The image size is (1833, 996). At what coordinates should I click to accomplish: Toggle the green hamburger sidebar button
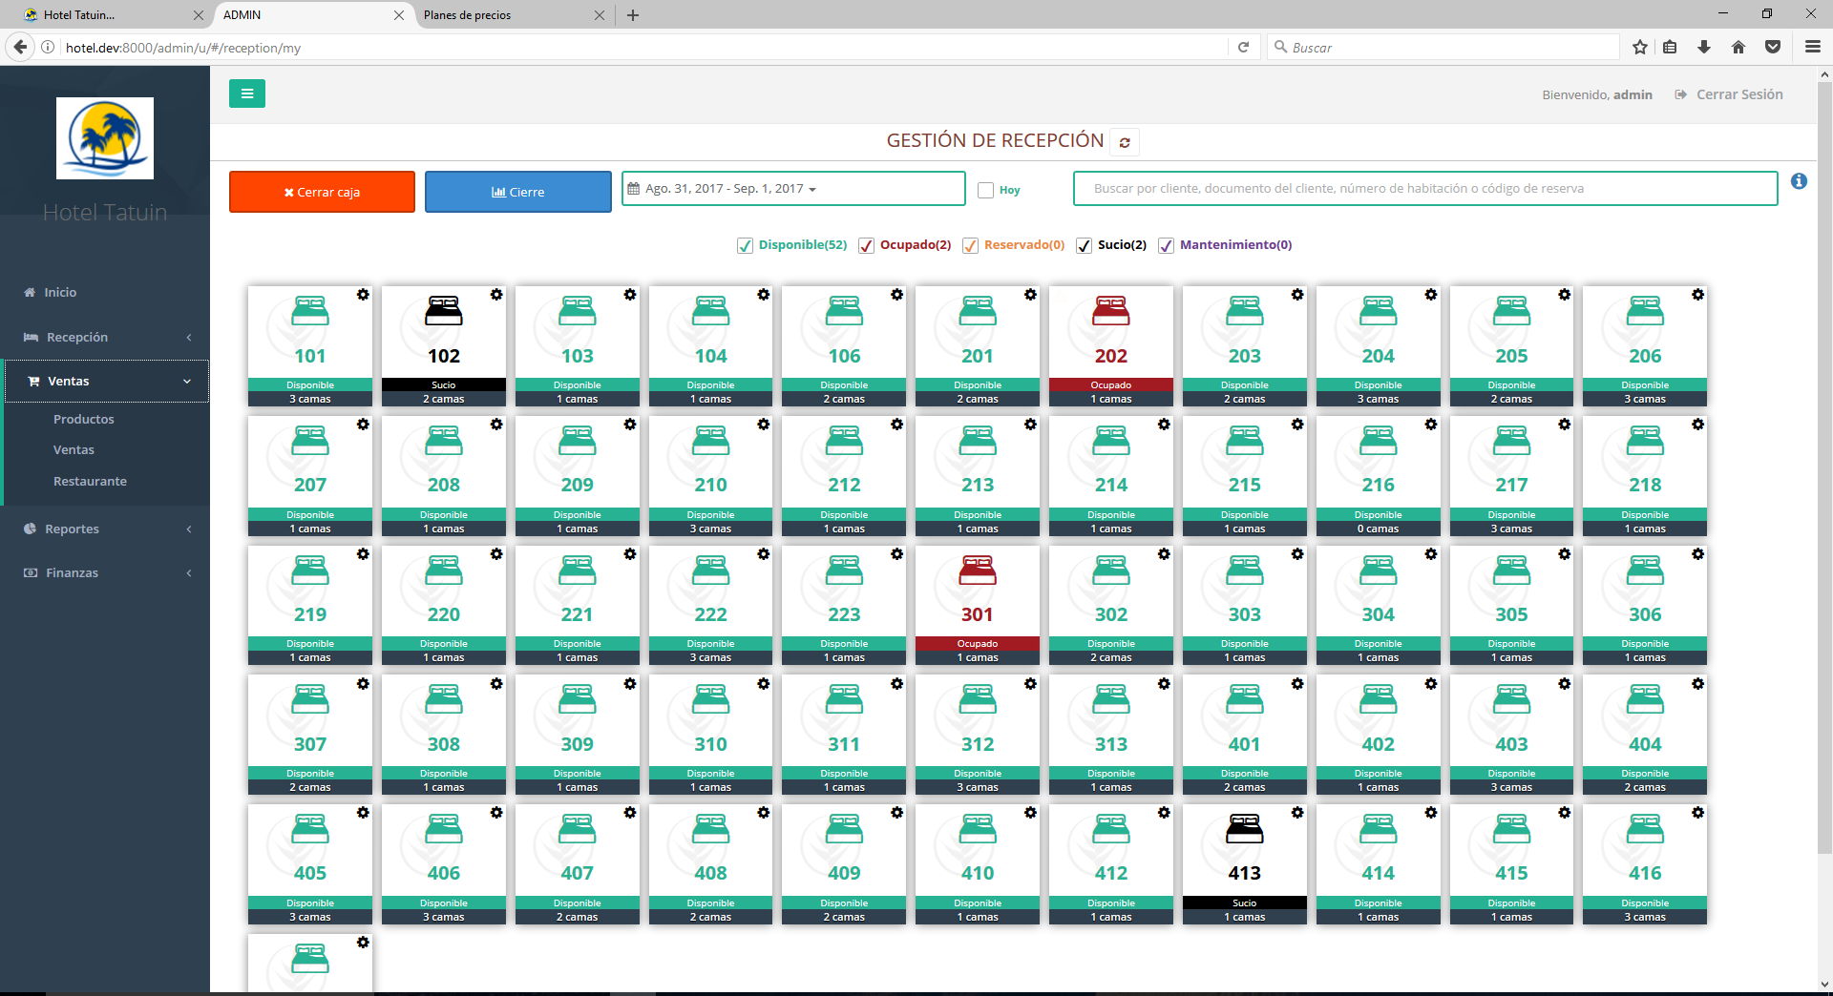click(x=247, y=93)
